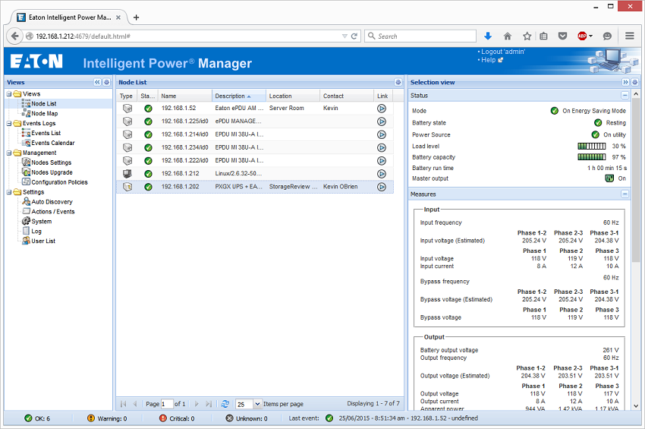Refresh the node list
This screenshot has height=429, width=645.
(225, 404)
